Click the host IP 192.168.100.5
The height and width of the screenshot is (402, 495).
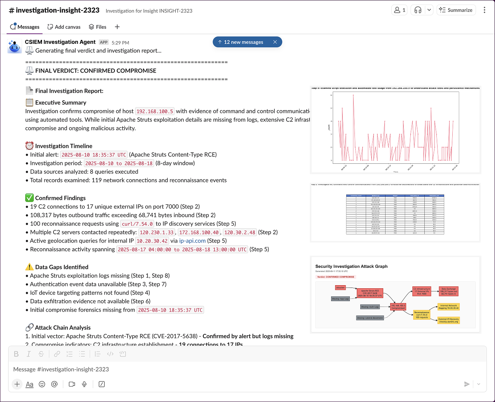(155, 111)
